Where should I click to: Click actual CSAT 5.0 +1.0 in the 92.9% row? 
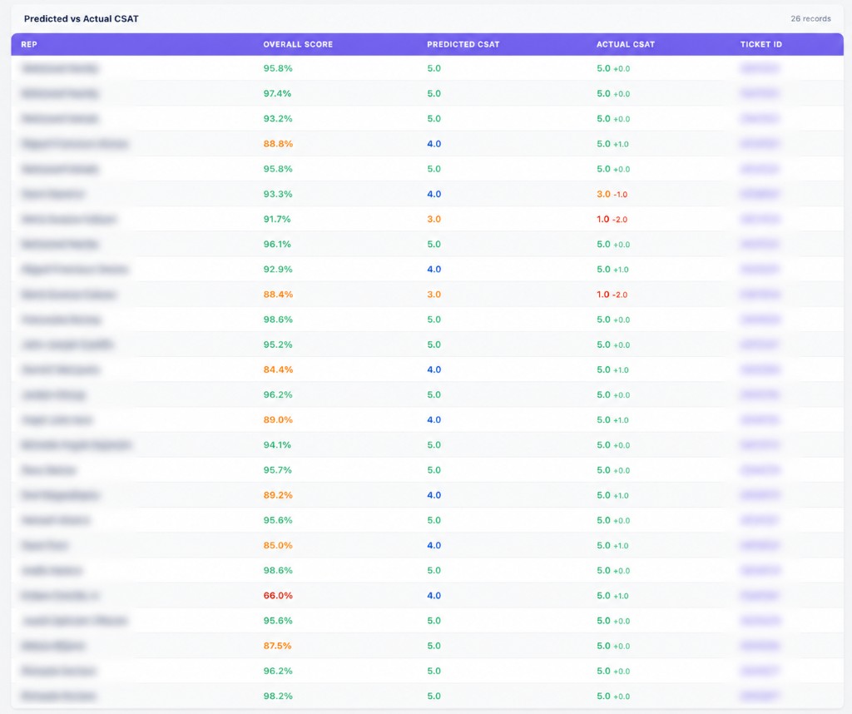click(612, 269)
